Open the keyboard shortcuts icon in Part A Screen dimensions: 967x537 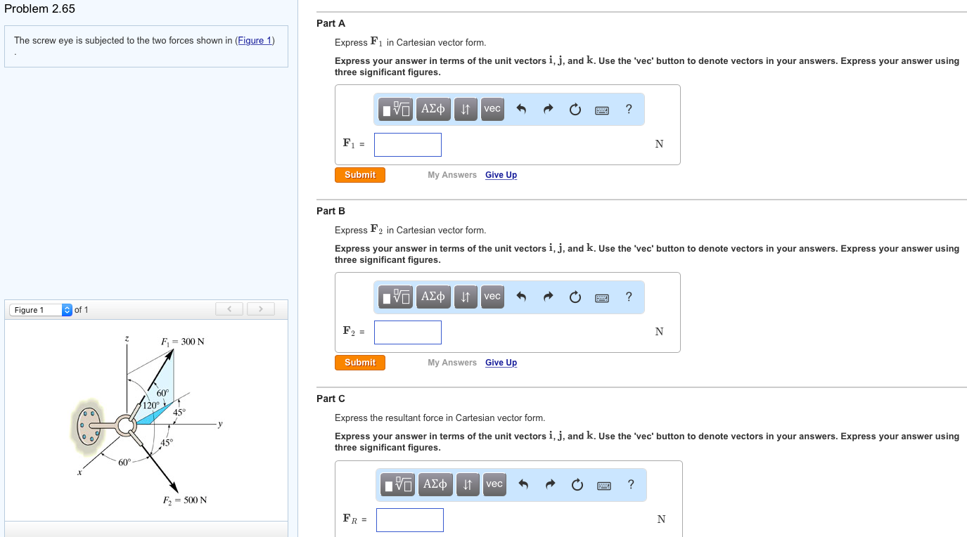[601, 109]
